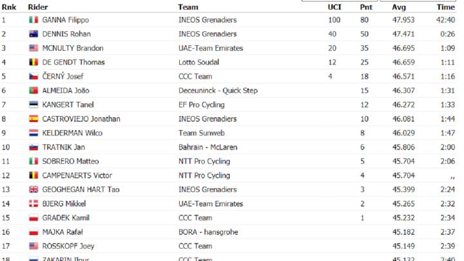This screenshot has height=261, width=464.
Task: Sort the table by the UCI column header
Action: point(334,7)
